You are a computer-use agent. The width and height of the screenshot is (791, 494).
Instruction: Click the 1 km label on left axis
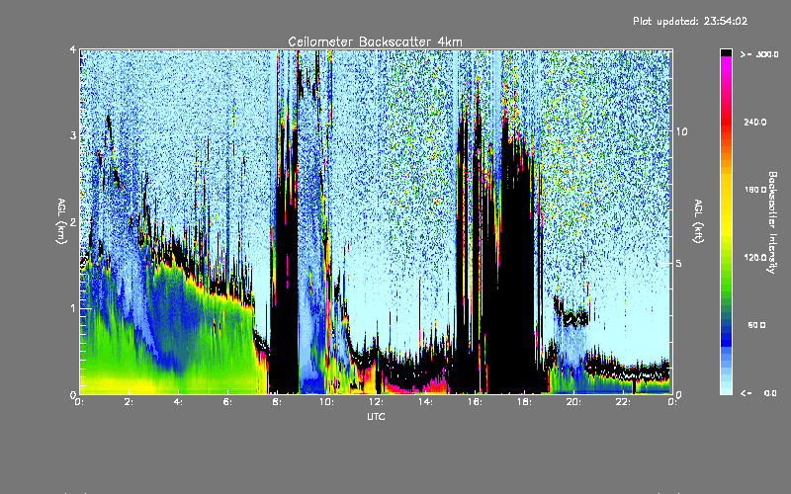[x=73, y=308]
